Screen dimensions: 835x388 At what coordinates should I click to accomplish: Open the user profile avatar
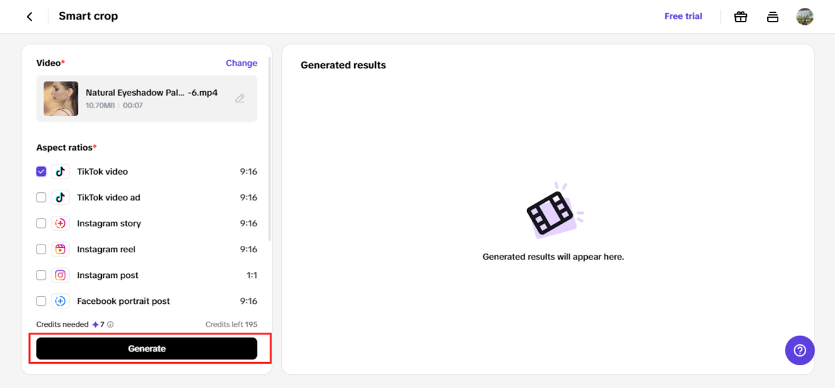click(805, 17)
